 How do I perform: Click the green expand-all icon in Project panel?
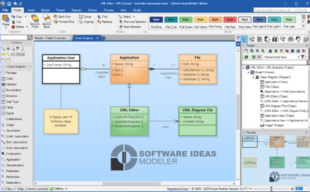click(254, 57)
